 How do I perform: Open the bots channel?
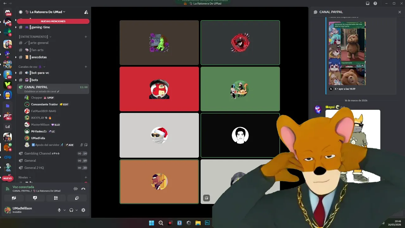(x=53, y=80)
